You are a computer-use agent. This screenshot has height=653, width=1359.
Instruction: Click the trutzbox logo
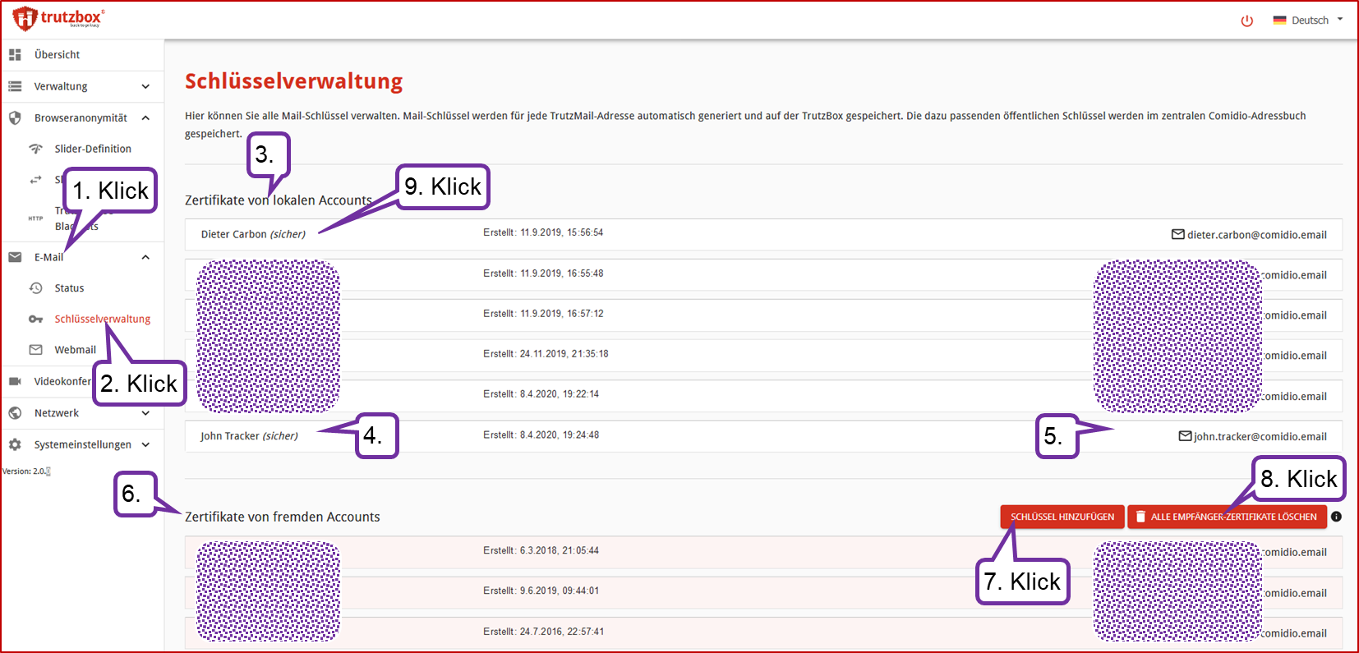(x=58, y=18)
